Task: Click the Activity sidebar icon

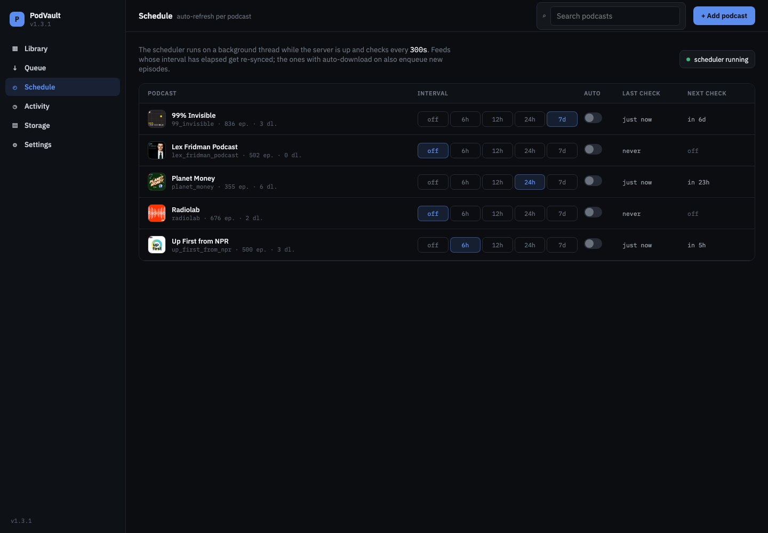Action: (x=15, y=107)
